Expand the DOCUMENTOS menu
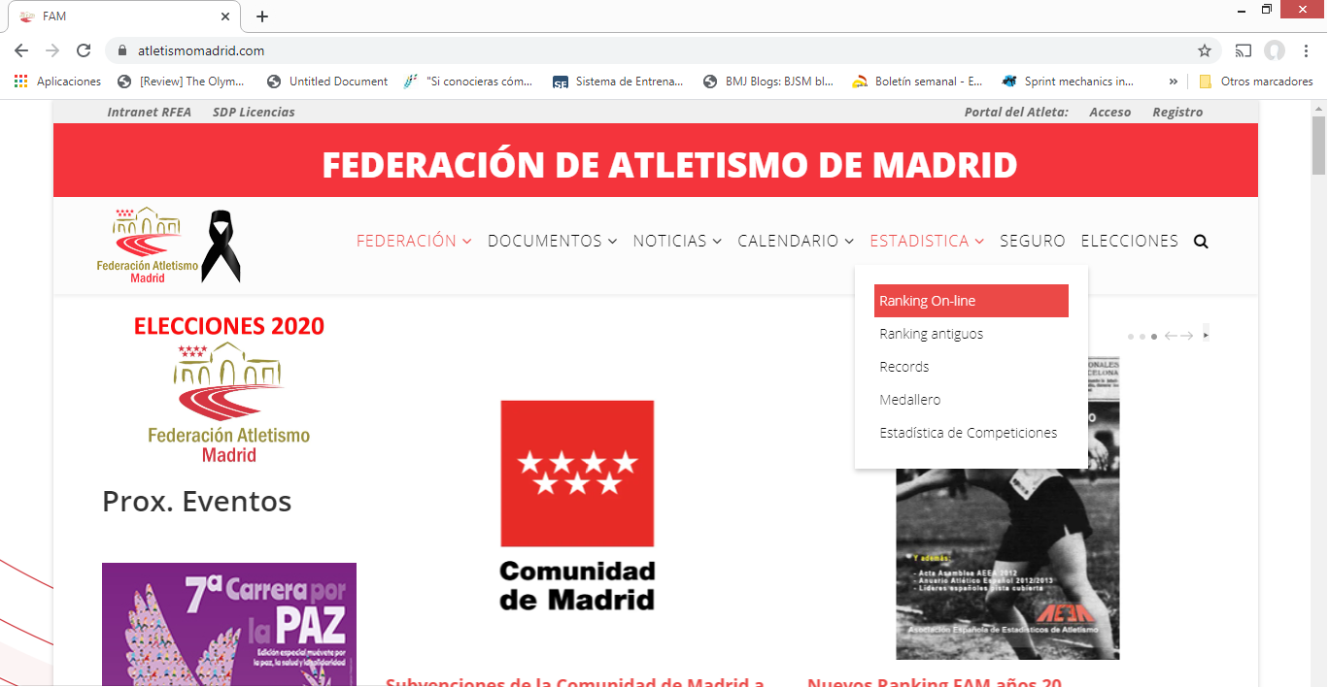This screenshot has width=1329, height=687. [x=553, y=241]
